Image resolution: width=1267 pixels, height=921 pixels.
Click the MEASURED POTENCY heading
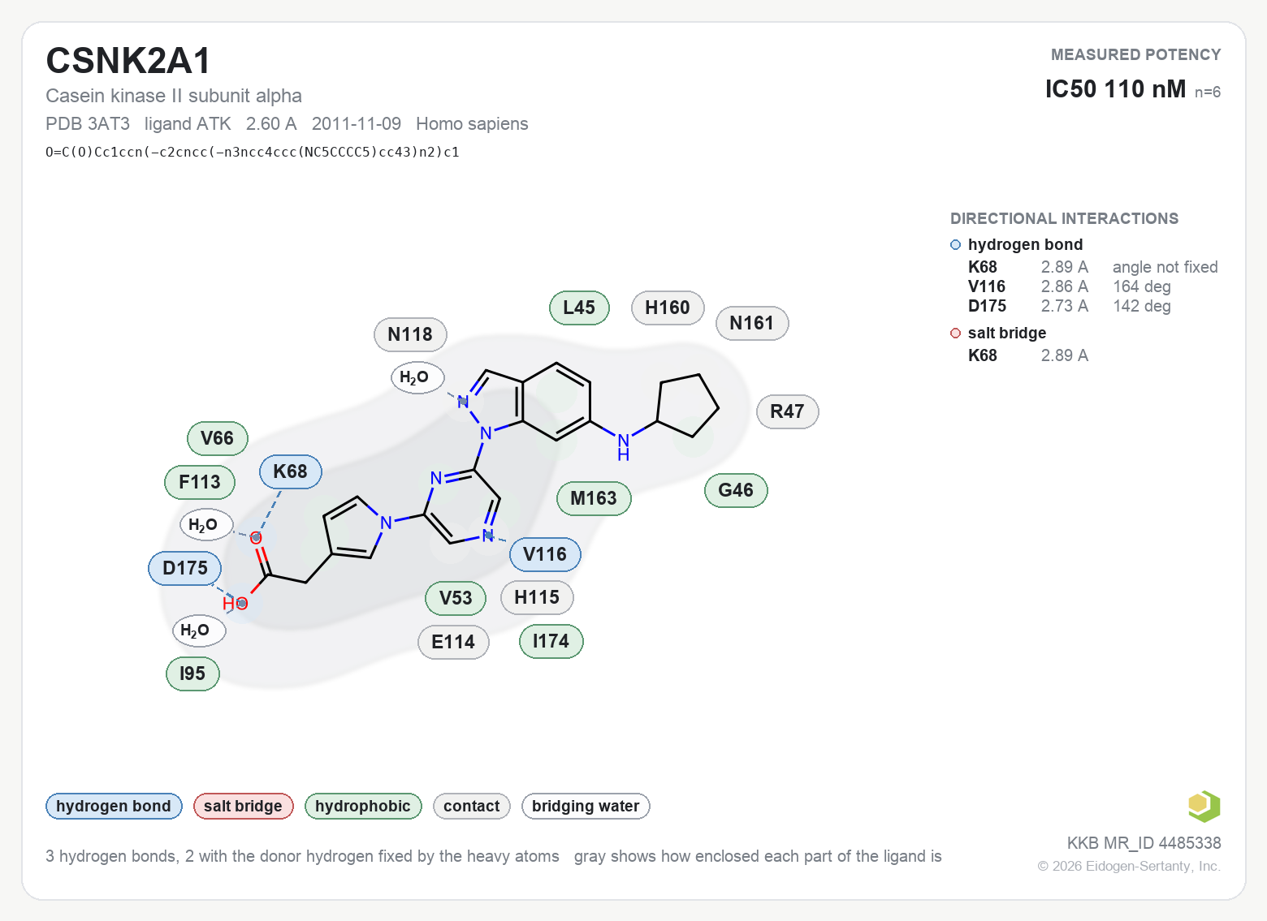(x=1136, y=54)
